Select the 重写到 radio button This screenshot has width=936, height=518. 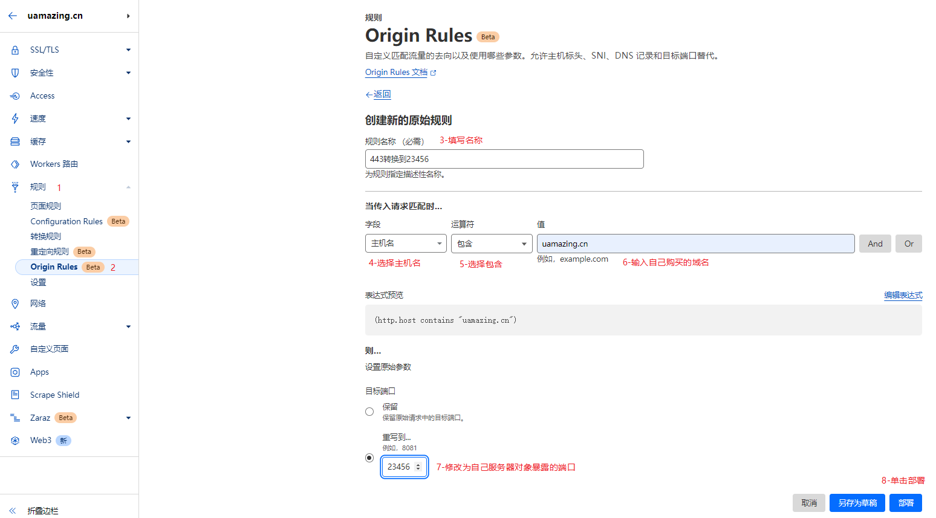point(369,458)
